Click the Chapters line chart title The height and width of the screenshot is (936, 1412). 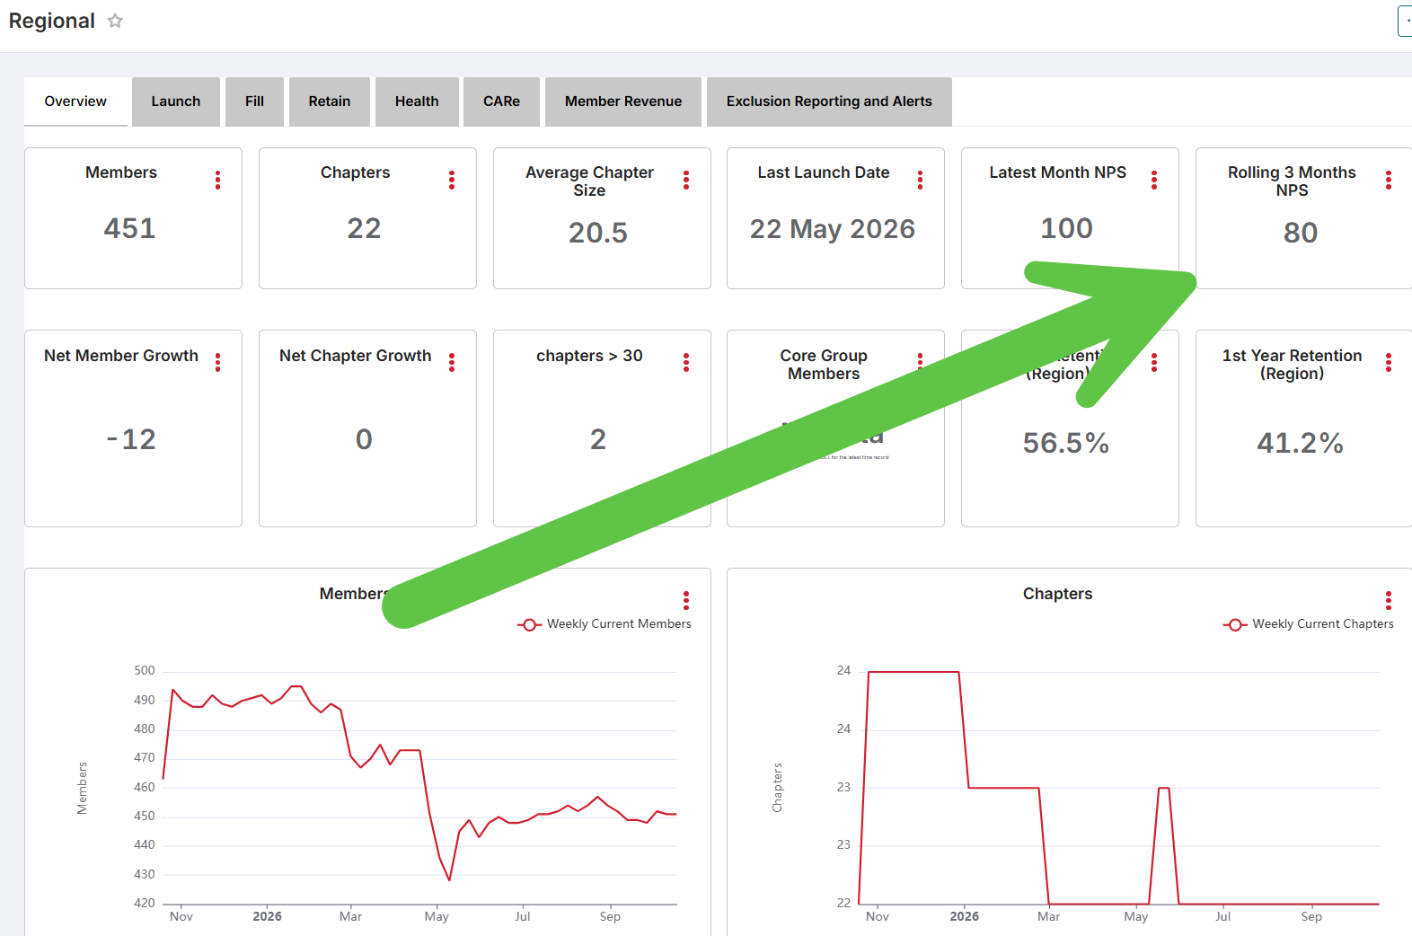[x=1058, y=594]
